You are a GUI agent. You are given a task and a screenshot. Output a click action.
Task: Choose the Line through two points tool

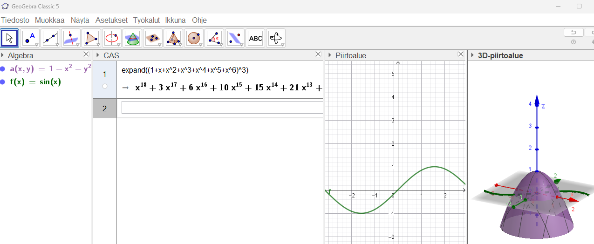tap(50, 38)
